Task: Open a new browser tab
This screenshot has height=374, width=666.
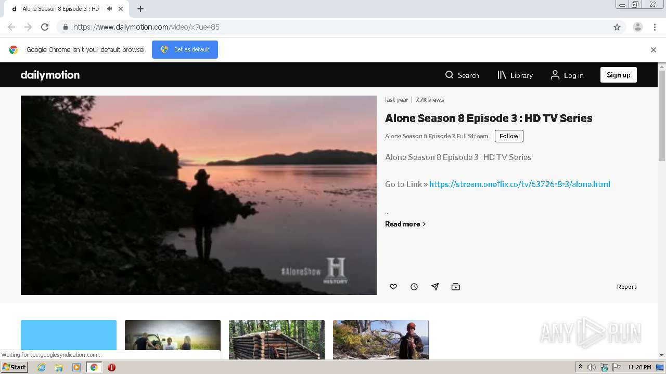Action: [140, 9]
